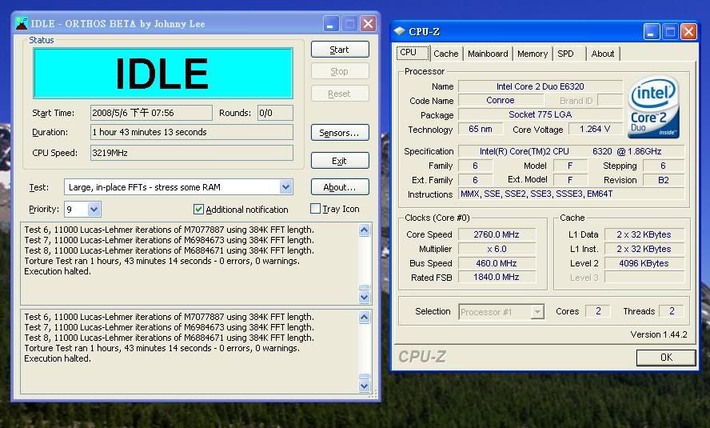This screenshot has width=710, height=428.
Task: Click 'Execution halted.' in the upper log
Action: [58, 271]
